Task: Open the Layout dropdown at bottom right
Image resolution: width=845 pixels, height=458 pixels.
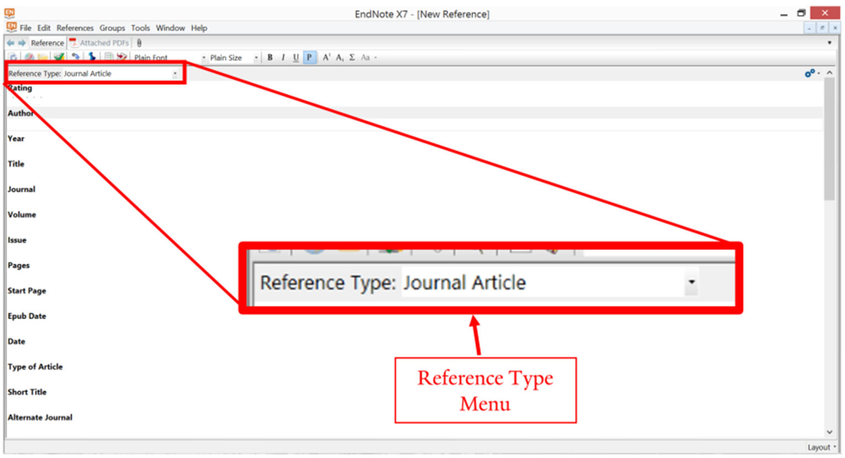Action: [822, 448]
